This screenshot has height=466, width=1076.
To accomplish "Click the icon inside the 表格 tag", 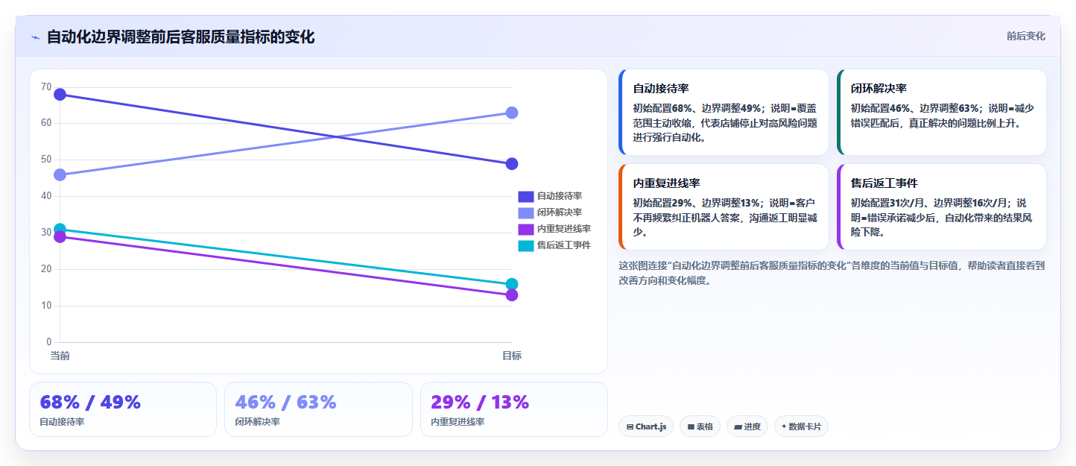I will (691, 427).
